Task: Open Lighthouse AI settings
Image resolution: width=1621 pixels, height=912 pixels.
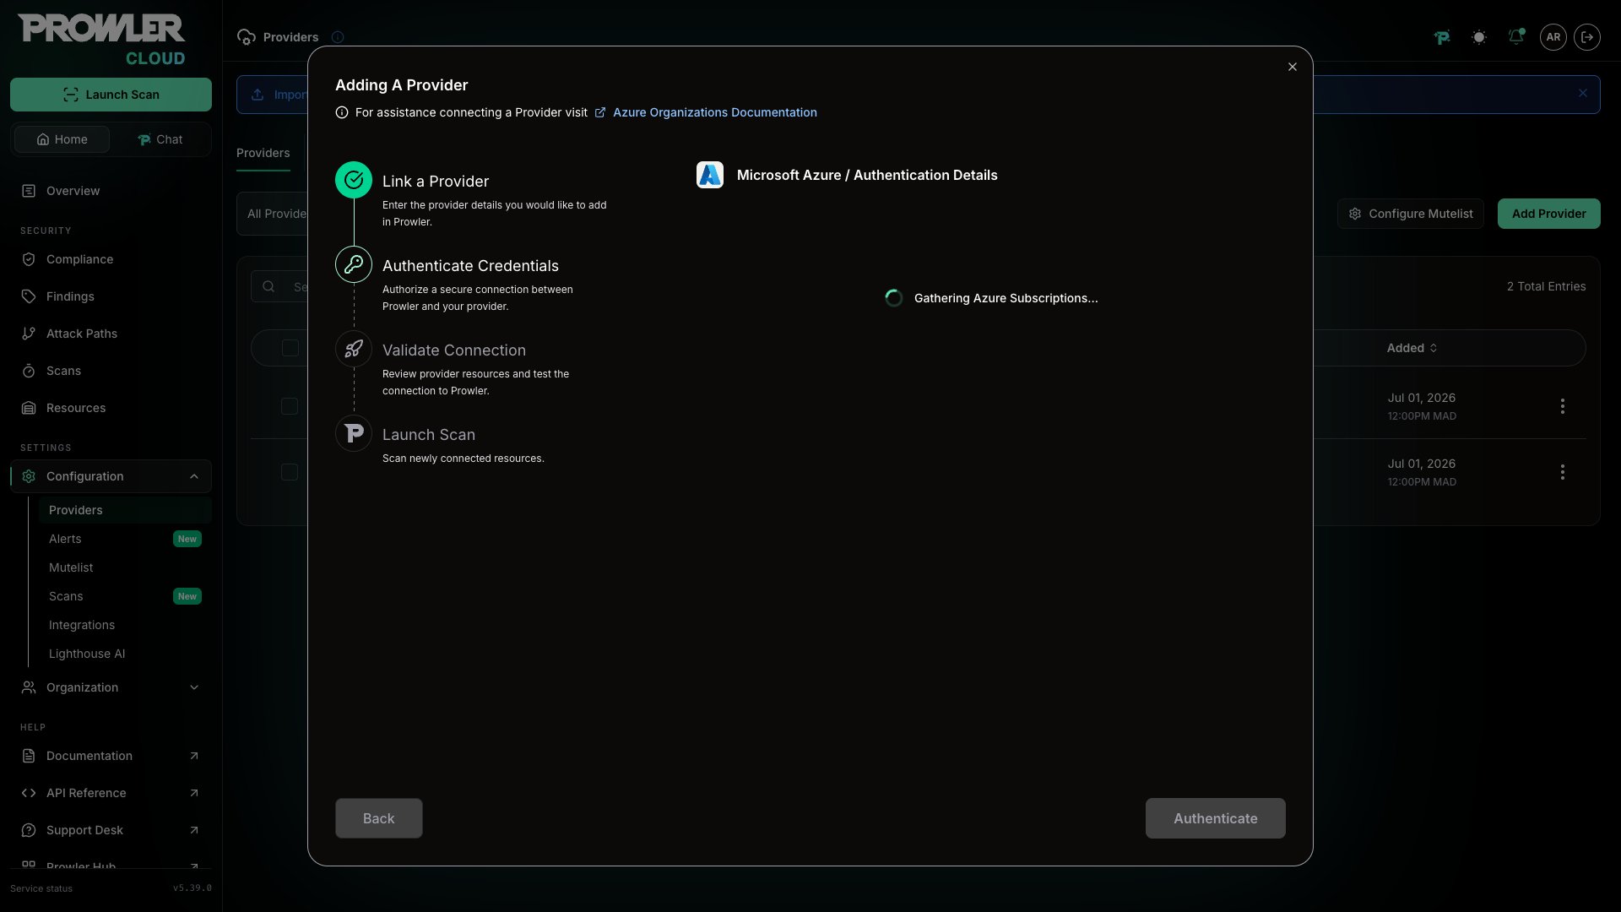Action: click(125, 654)
